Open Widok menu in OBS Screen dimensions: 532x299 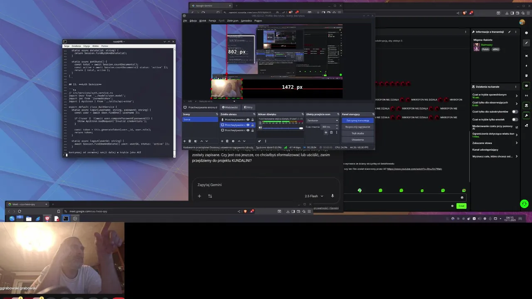(202, 21)
